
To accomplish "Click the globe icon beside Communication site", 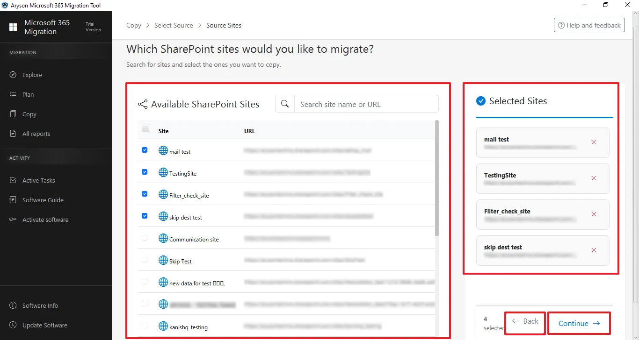I will click(x=163, y=239).
